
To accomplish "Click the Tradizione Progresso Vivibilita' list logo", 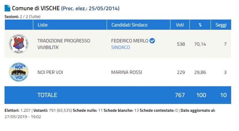I will pos(19,44).
